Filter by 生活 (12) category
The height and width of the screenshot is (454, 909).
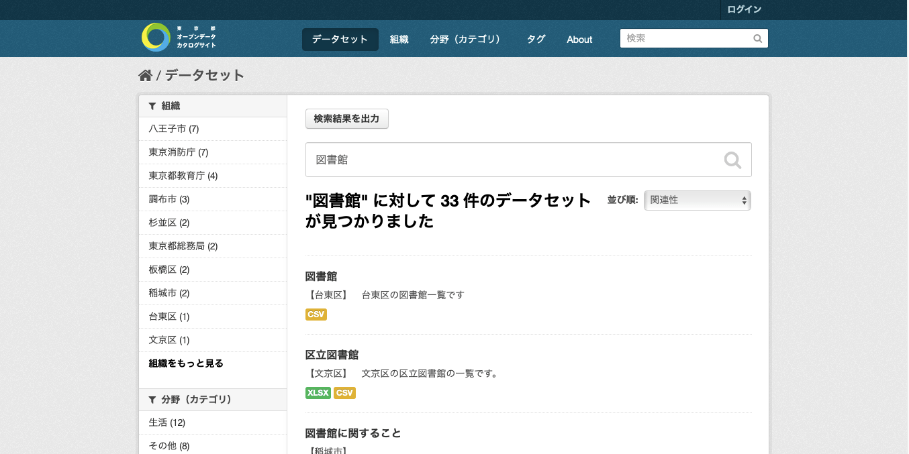tap(167, 422)
